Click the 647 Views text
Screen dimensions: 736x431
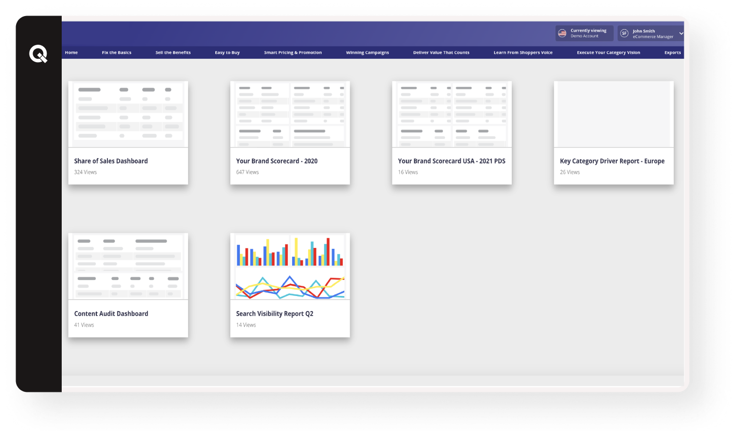(247, 172)
